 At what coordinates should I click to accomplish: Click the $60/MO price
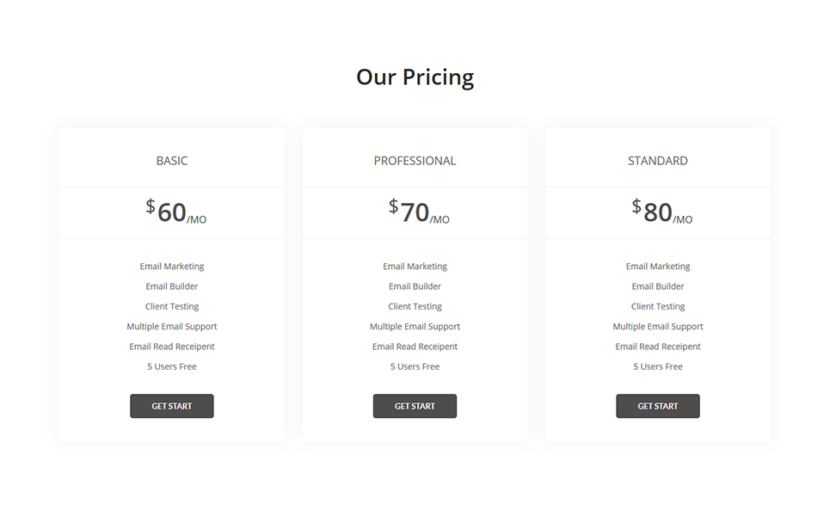(x=175, y=212)
